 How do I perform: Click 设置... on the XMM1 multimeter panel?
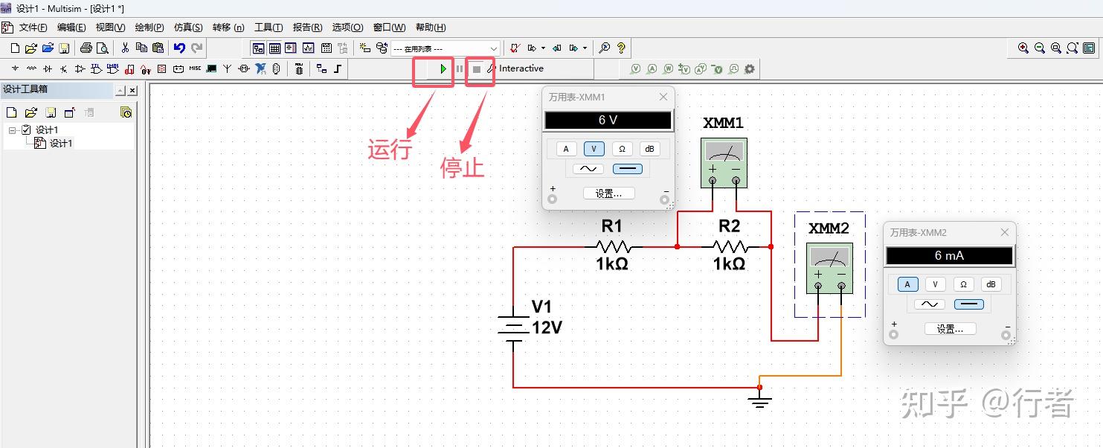tap(608, 193)
